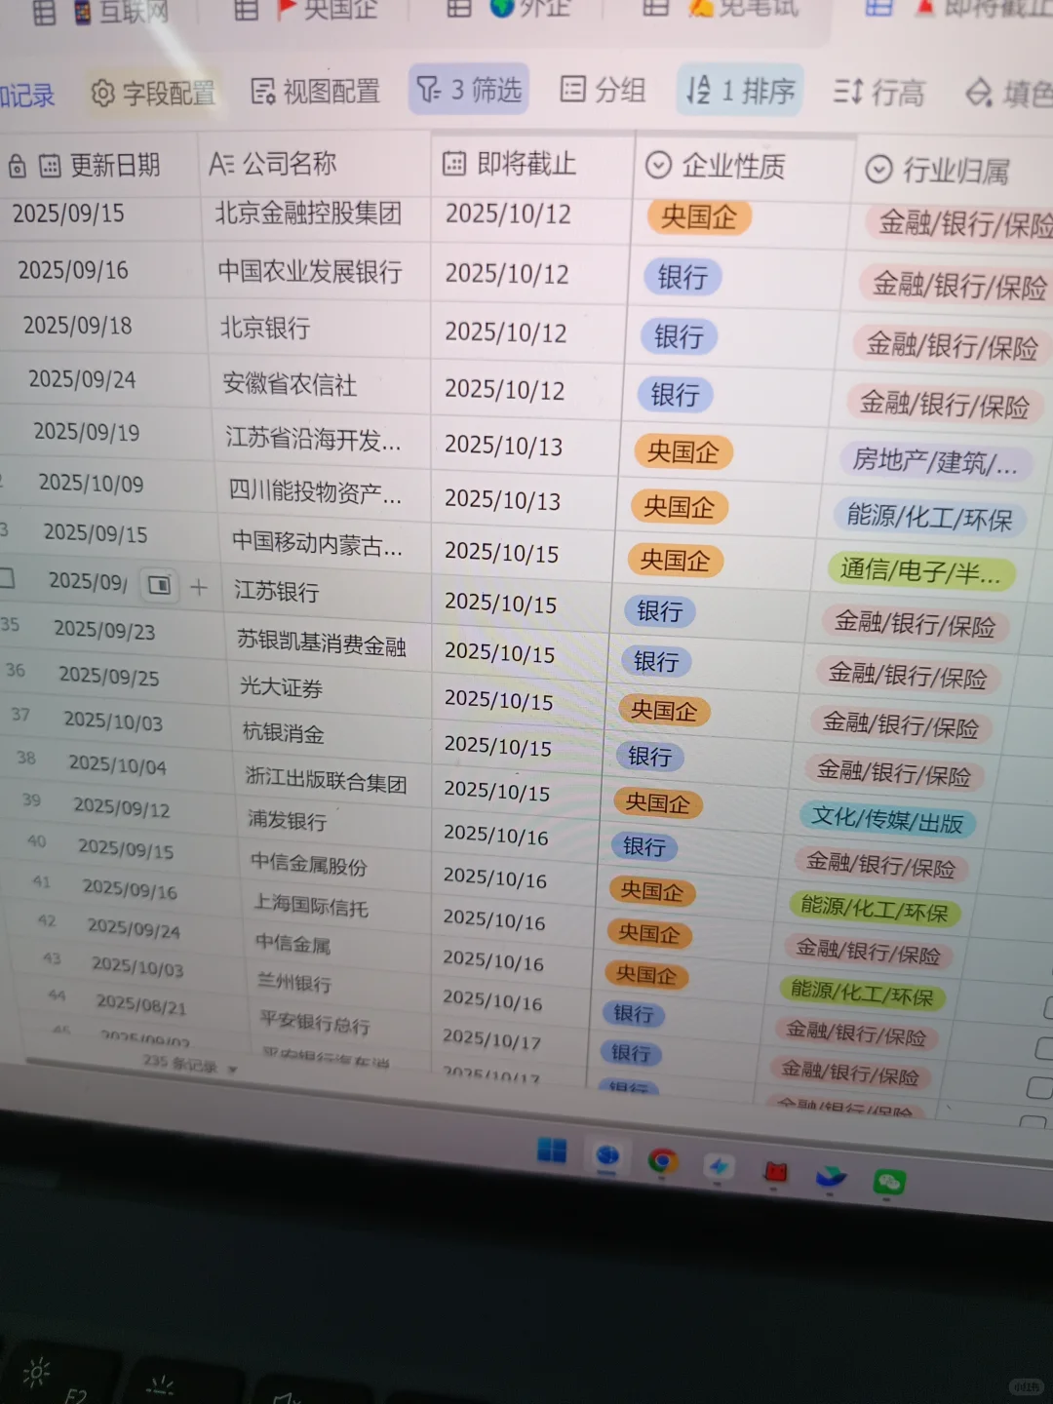Click the 行业归属 column header

coord(954,171)
